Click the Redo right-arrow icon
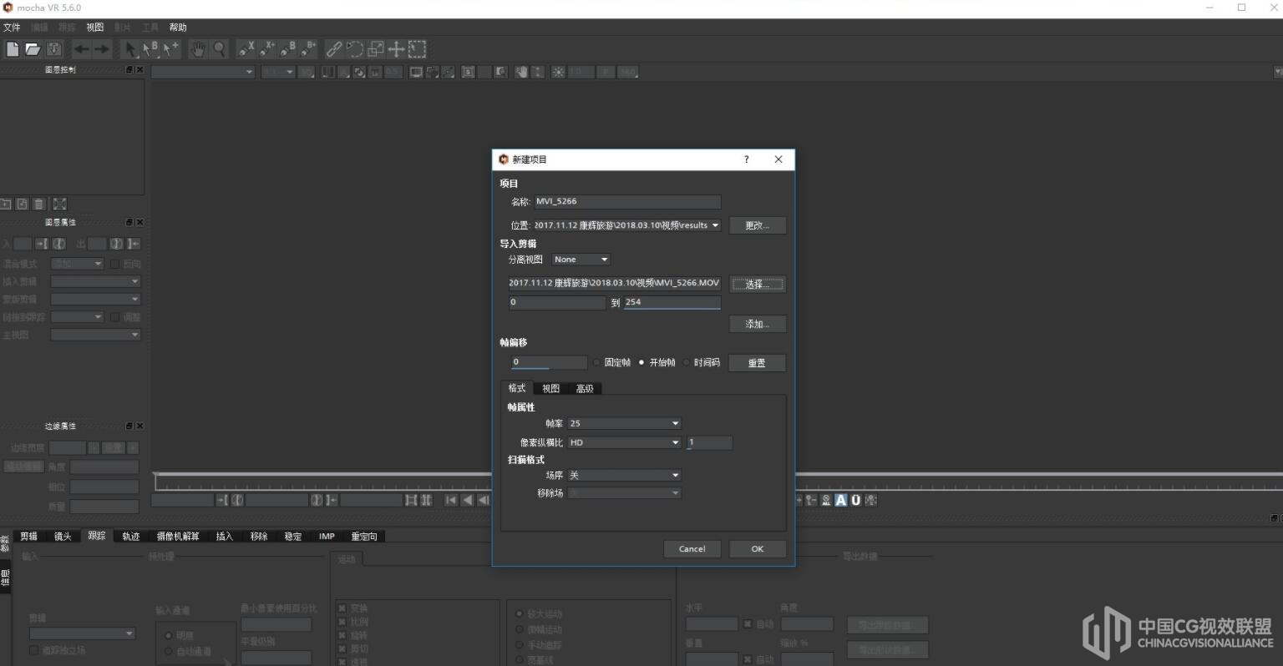Image resolution: width=1283 pixels, height=666 pixels. click(102, 49)
